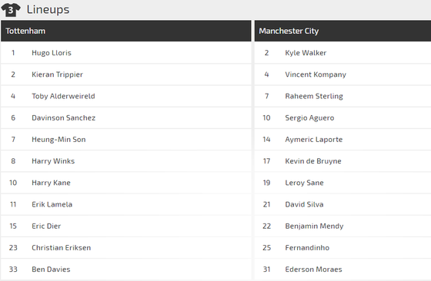
Task: Open Fernandinho player page
Action: (x=307, y=248)
